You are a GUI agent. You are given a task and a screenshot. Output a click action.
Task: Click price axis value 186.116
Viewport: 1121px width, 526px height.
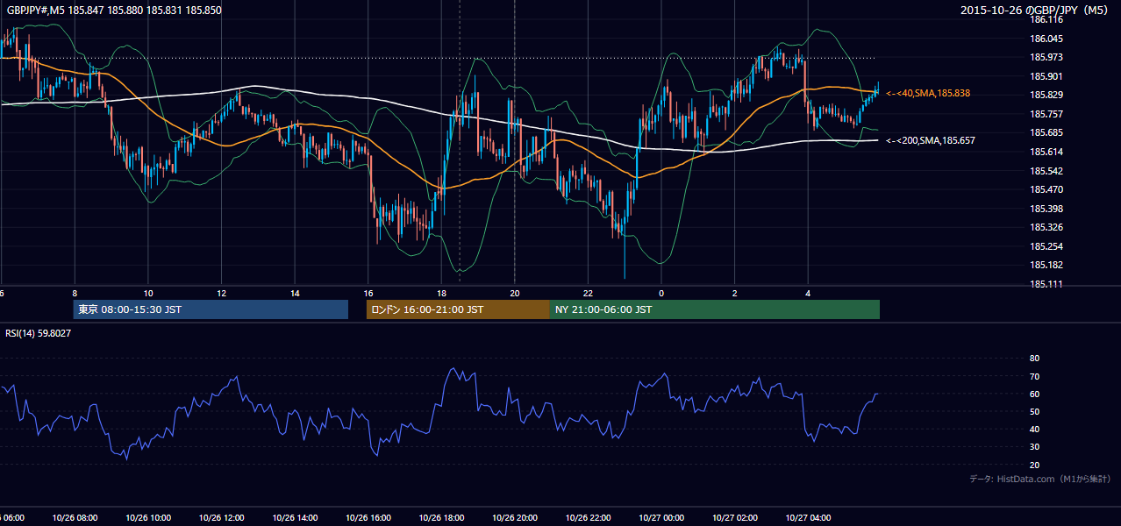[1046, 19]
